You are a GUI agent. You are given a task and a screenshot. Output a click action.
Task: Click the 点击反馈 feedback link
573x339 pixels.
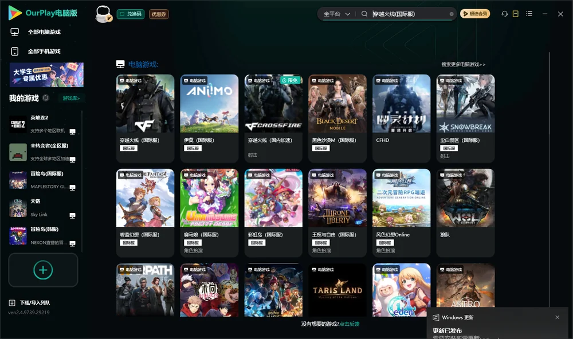click(350, 324)
